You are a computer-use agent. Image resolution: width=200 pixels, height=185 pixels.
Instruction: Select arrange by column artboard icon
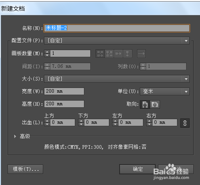pyautogui.click(x=128, y=54)
